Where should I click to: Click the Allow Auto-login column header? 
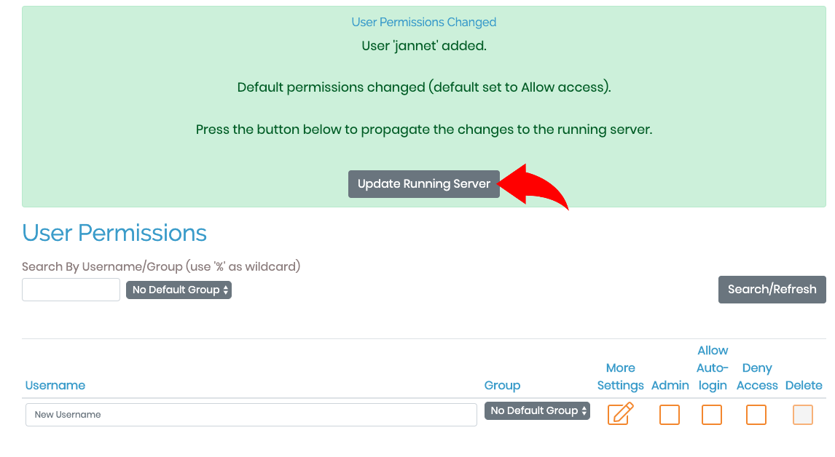click(713, 367)
